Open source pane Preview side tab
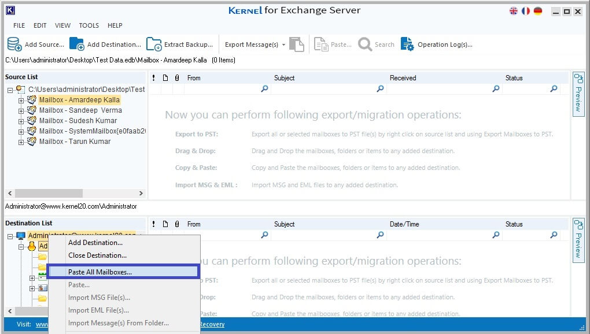This screenshot has width=590, height=334. pos(578,94)
